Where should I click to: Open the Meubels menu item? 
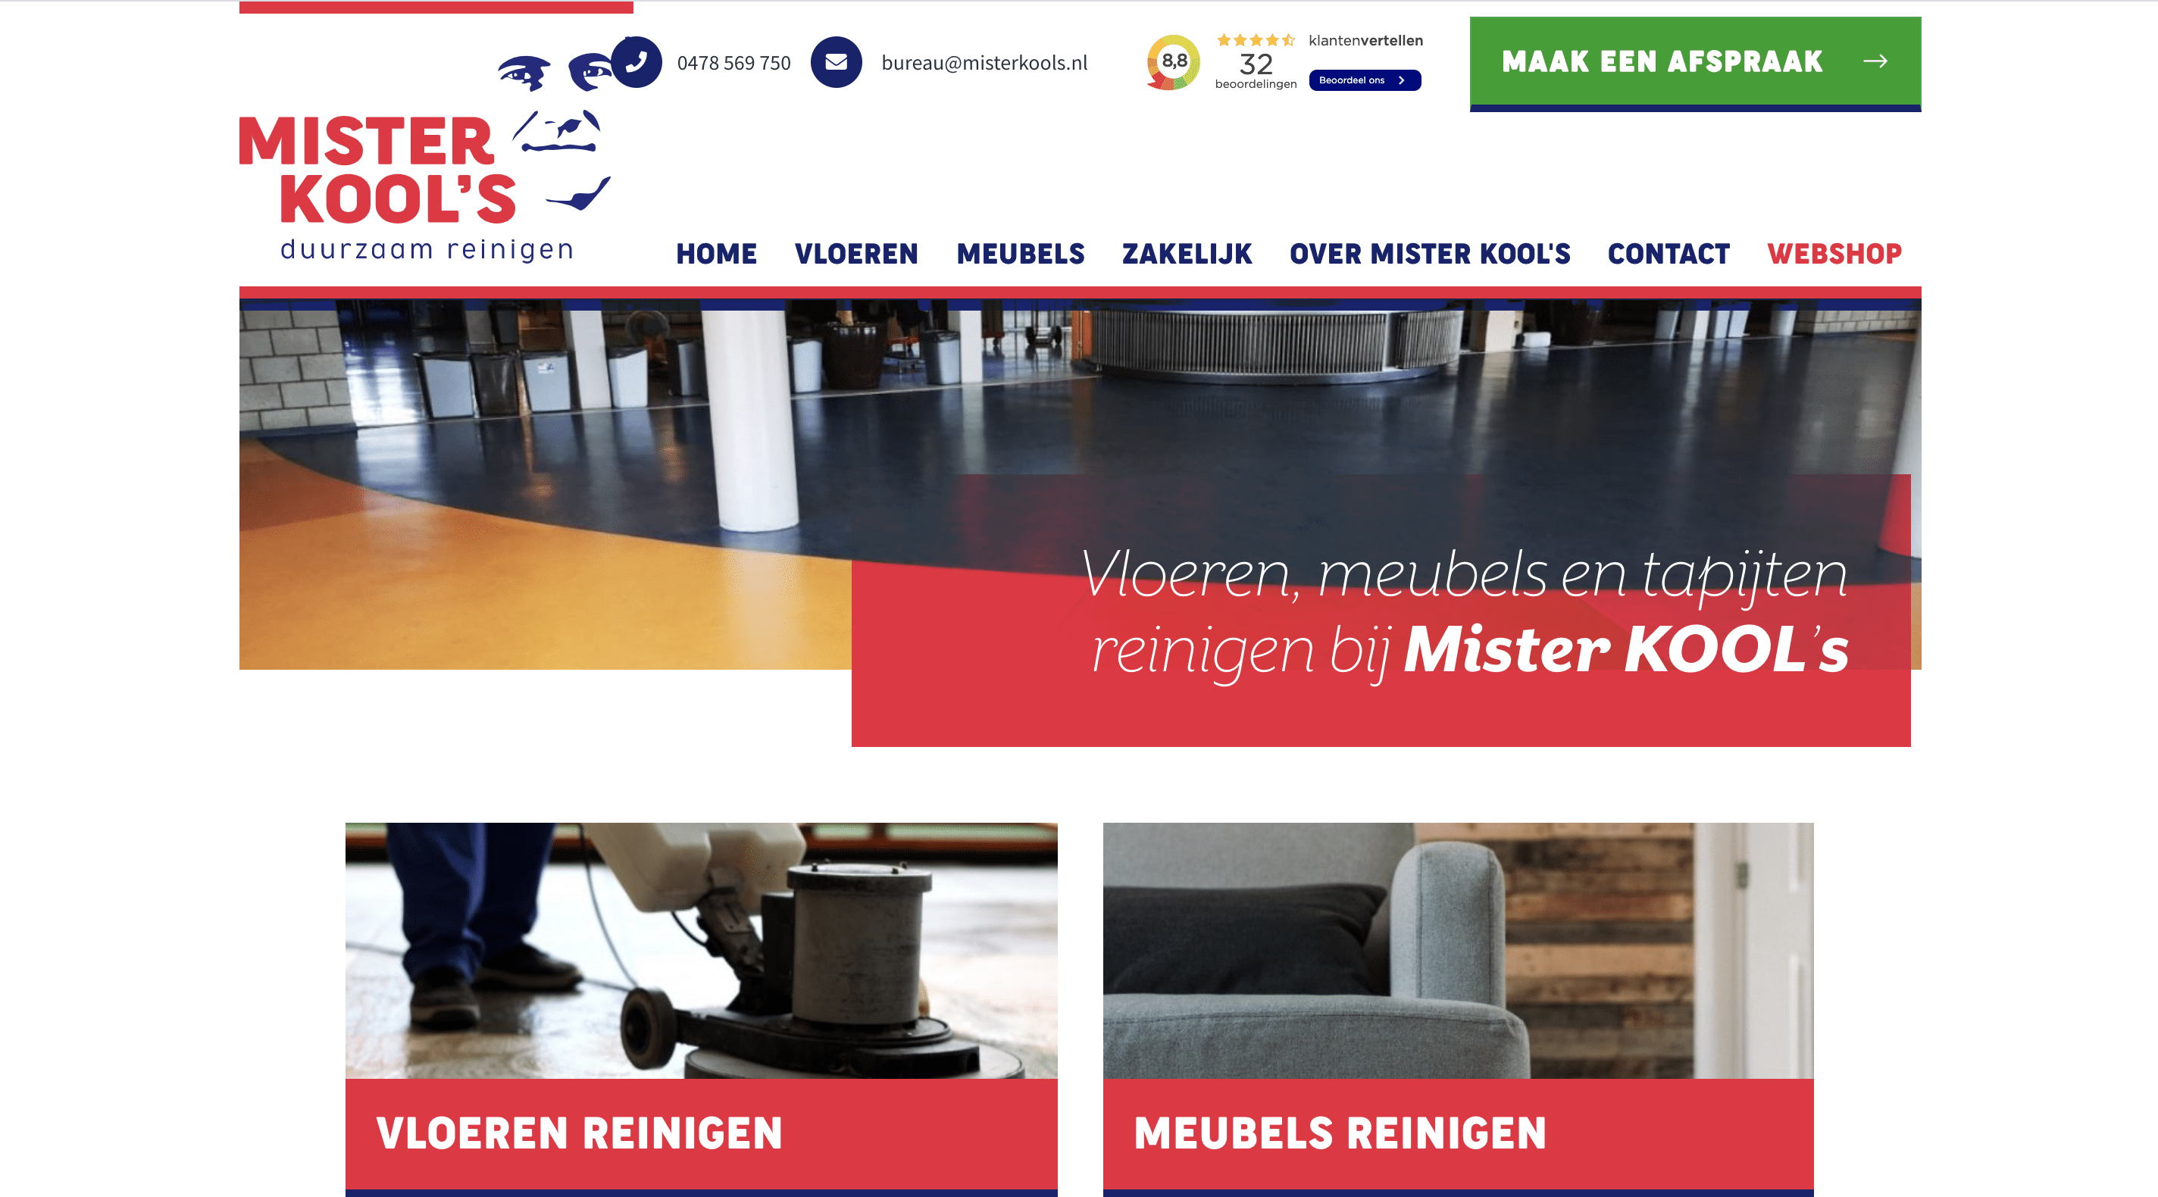tap(1021, 254)
